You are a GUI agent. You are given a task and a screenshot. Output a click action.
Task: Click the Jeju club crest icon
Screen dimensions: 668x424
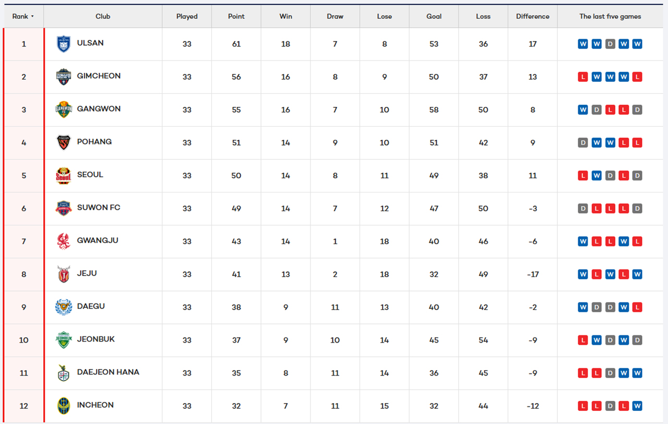pyautogui.click(x=64, y=274)
